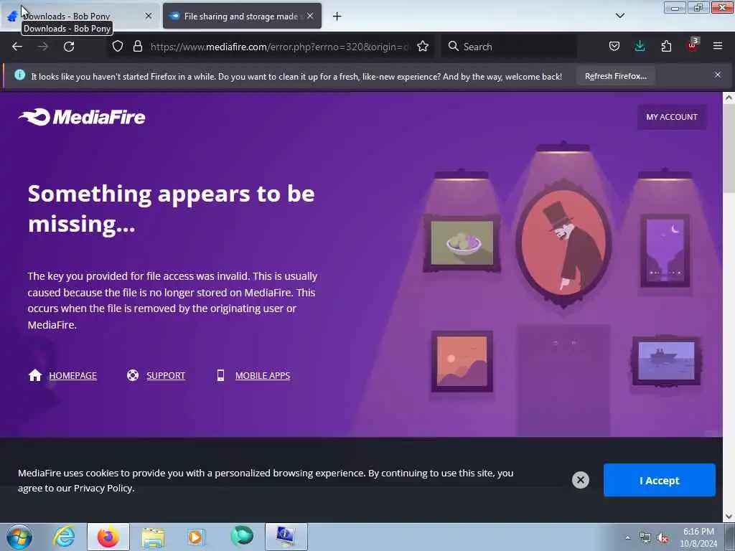The width and height of the screenshot is (735, 551).
Task: Click the phone icon beside Mobile Apps
Action: 220,375
